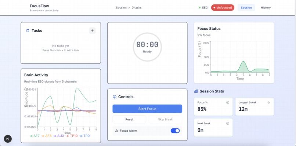Click the Longest Streak card showing 12m
This screenshot has width=296, height=146.
255,107
